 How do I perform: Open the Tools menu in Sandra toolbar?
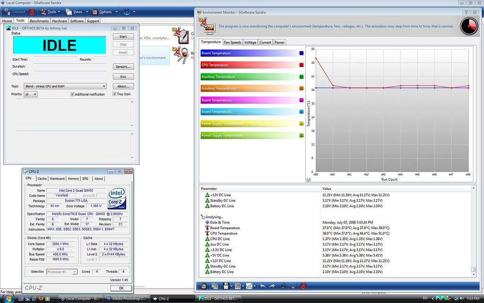point(50,12)
